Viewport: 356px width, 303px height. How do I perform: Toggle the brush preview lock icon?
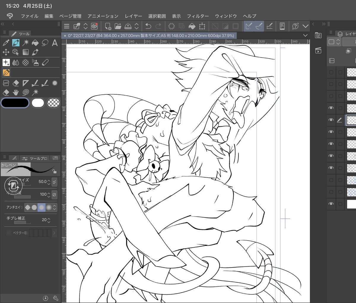tap(54, 171)
